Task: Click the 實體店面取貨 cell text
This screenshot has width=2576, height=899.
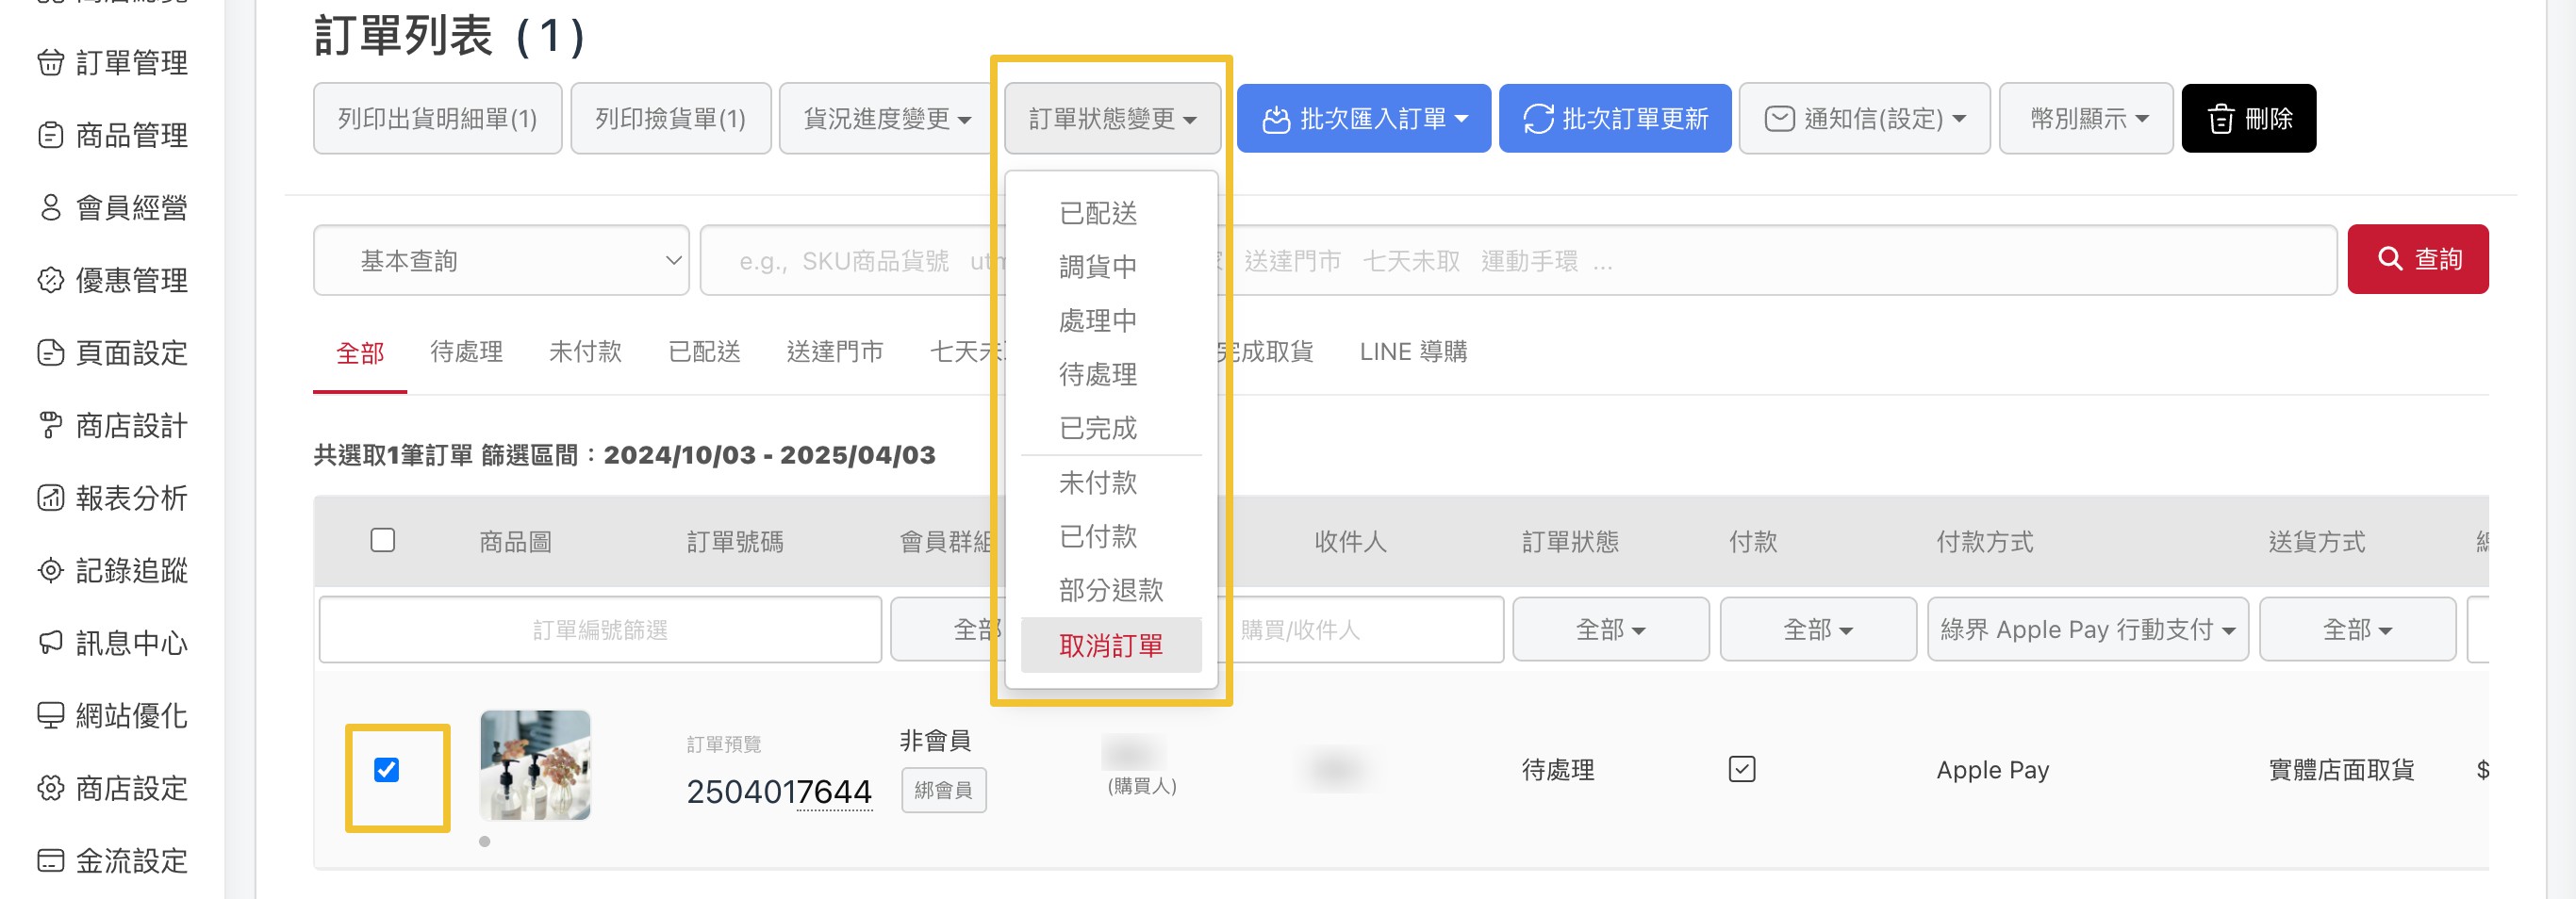Action: tap(2341, 770)
